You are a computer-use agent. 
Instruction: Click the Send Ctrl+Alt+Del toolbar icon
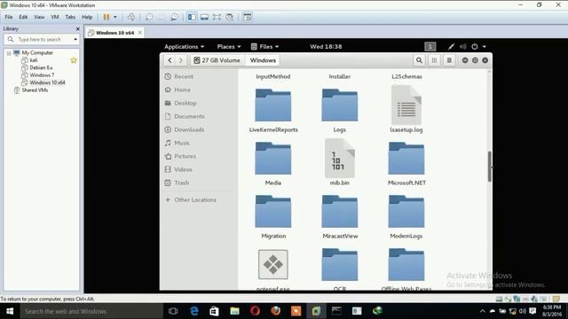click(131, 17)
